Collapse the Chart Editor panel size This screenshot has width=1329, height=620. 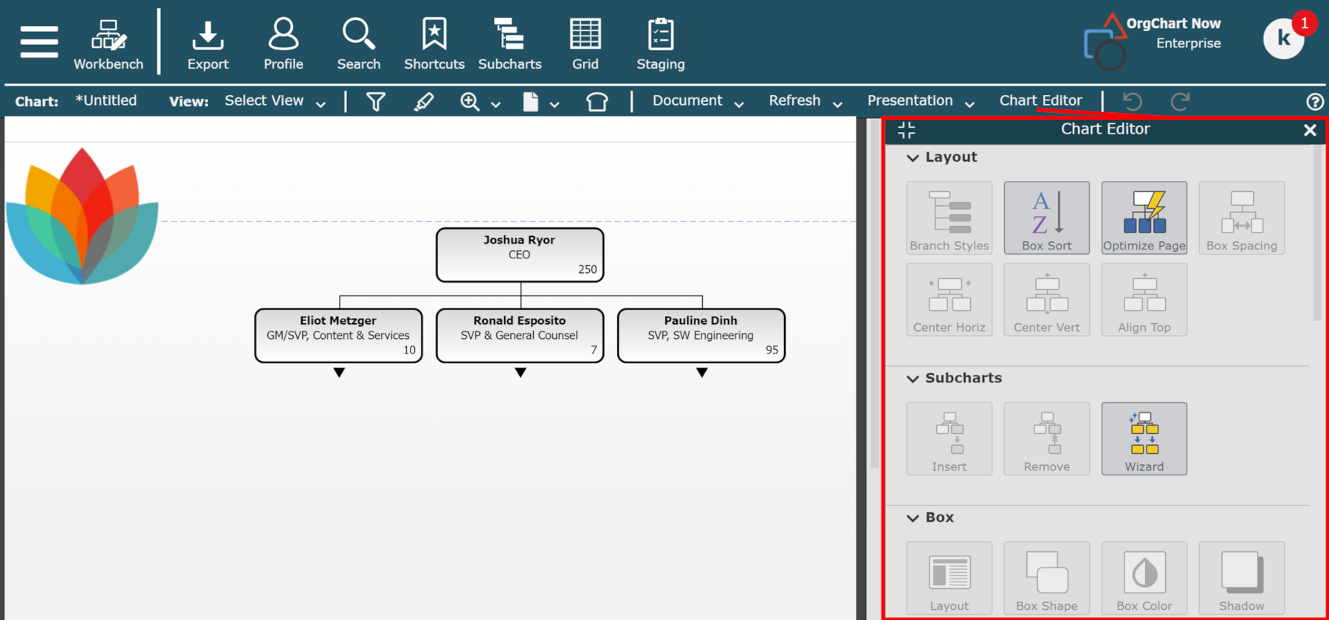[x=907, y=130]
